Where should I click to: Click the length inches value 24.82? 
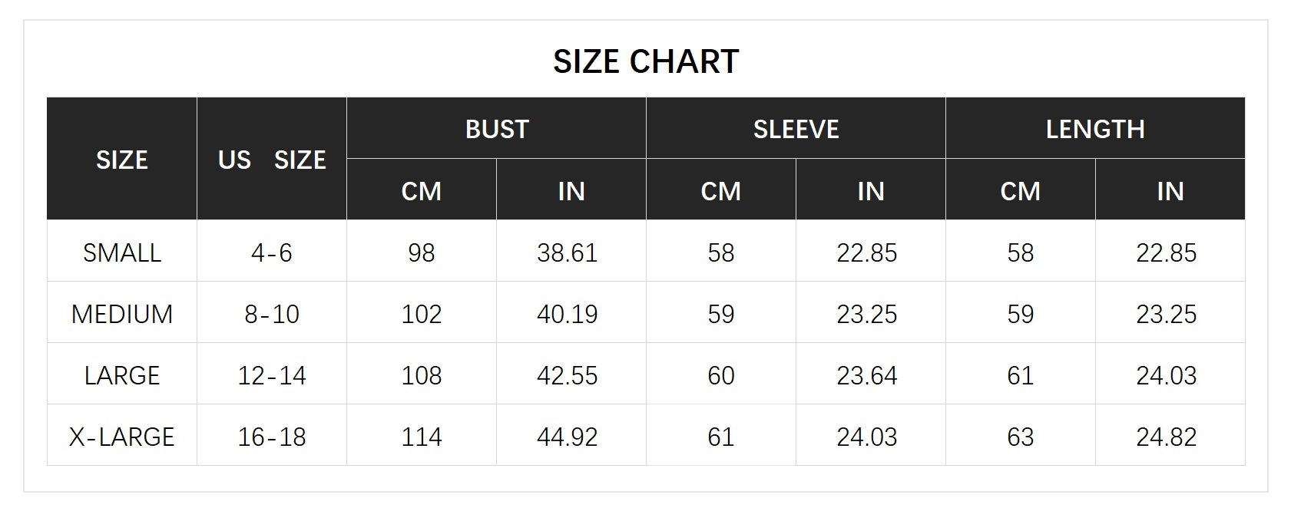pos(1166,437)
